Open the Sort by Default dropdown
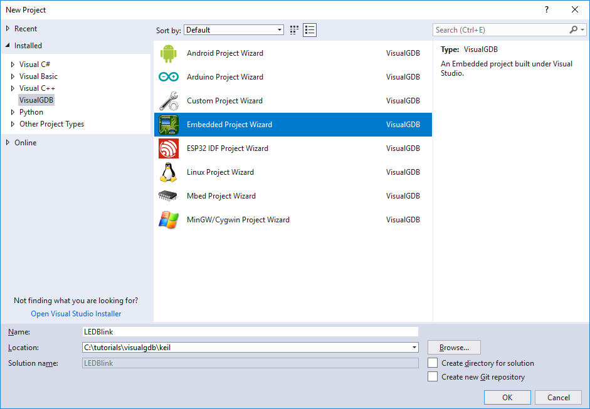Viewport: 590px width, 409px height. (234, 30)
